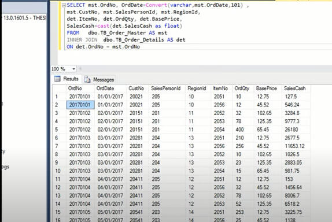This screenshot has height=222, width=332.
Task: Click dbo.TB_Order_Master in the query editor
Action: point(117,33)
